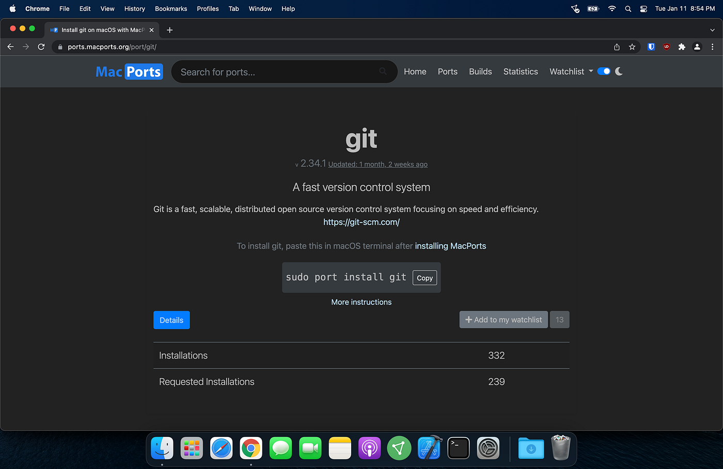The image size is (723, 469).
Task: Open the Bookmarks menu
Action: click(x=171, y=9)
